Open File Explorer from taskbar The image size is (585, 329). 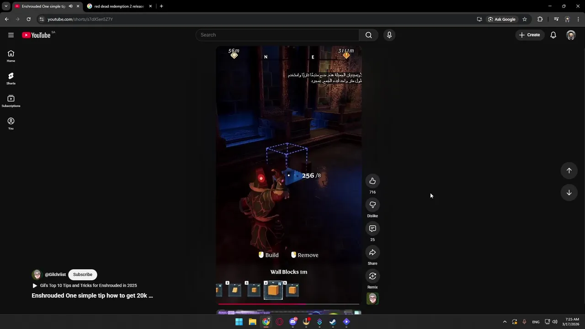coord(252,322)
